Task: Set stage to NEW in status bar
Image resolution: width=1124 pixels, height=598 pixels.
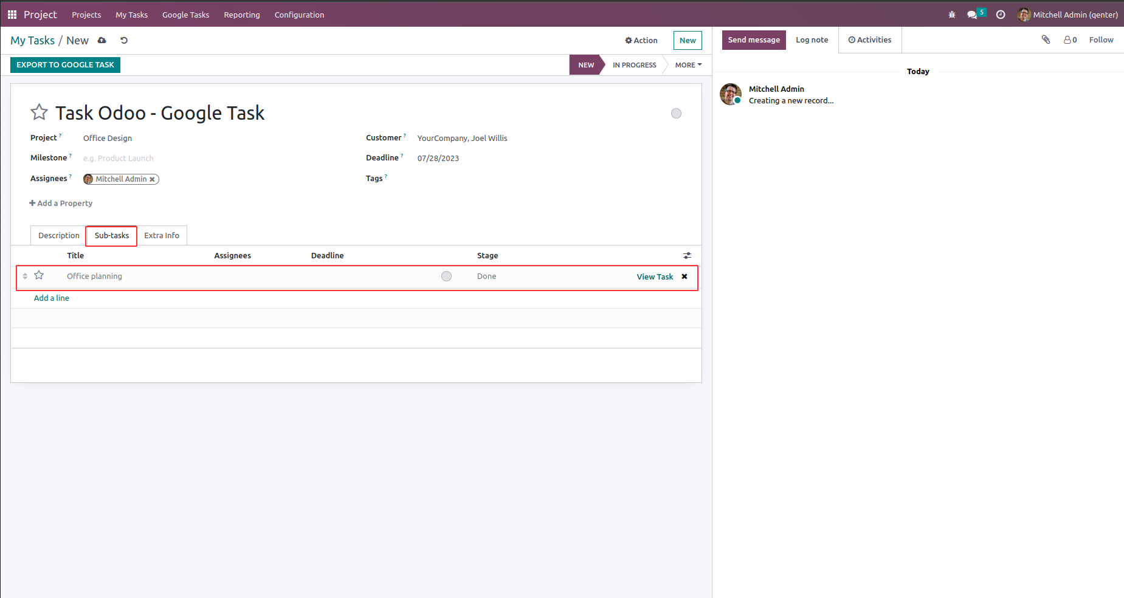Action: pyautogui.click(x=586, y=65)
